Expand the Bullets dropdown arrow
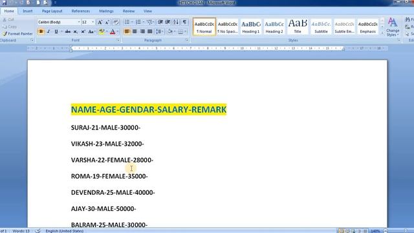The height and width of the screenshot is (233, 414). point(132,22)
